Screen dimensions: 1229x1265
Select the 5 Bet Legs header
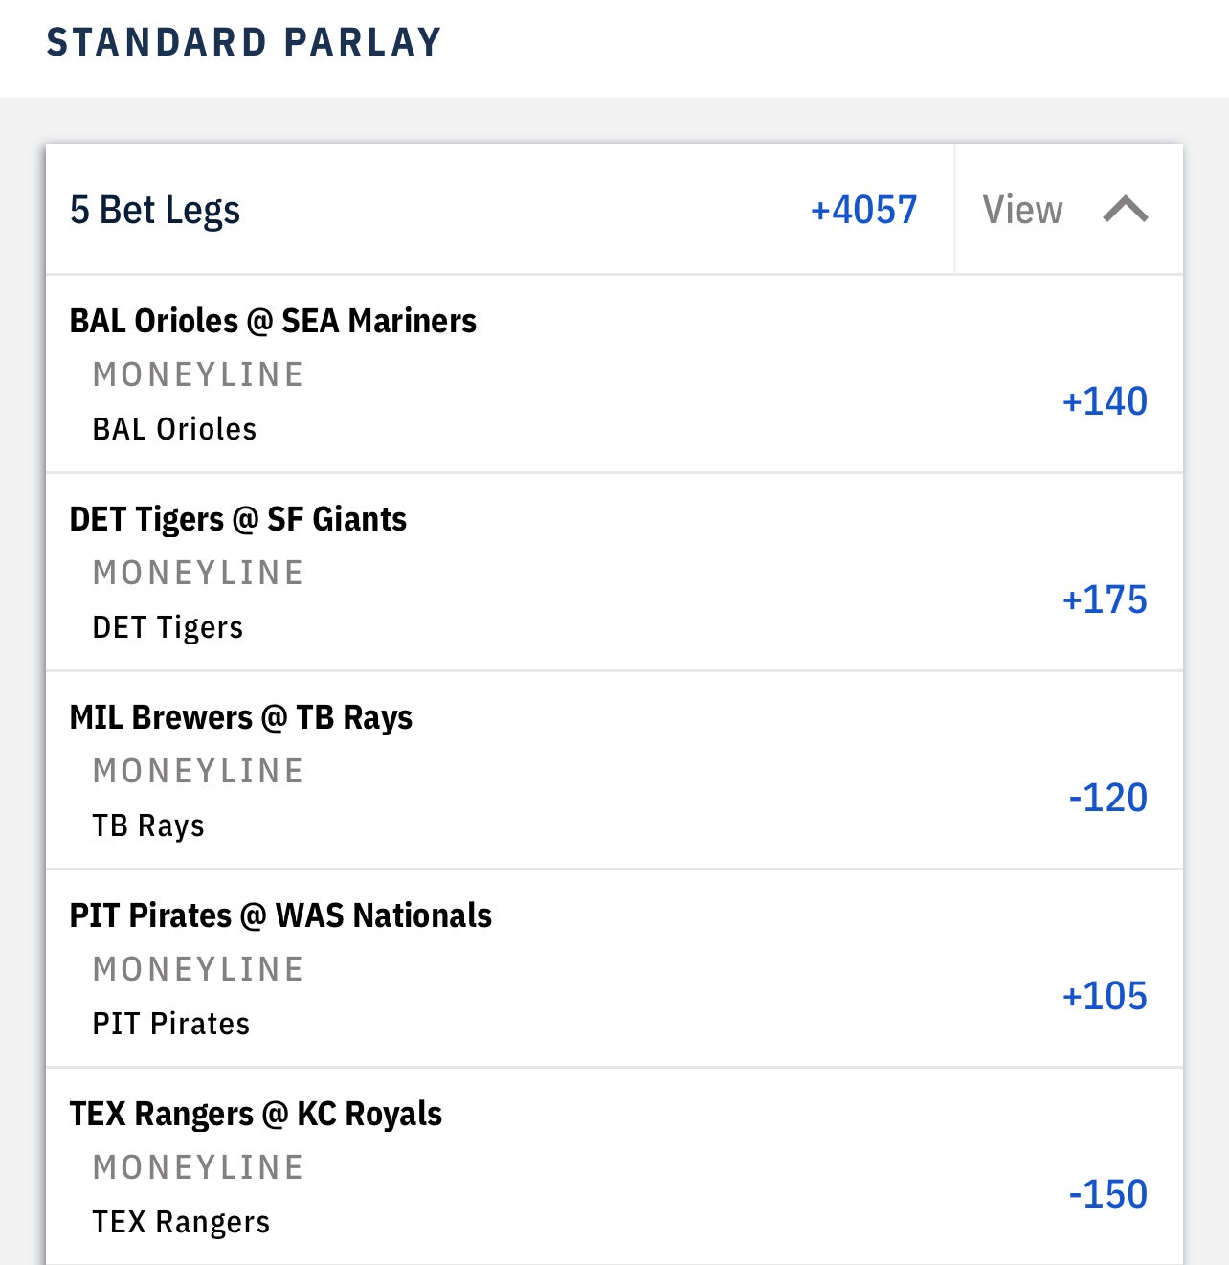155,210
